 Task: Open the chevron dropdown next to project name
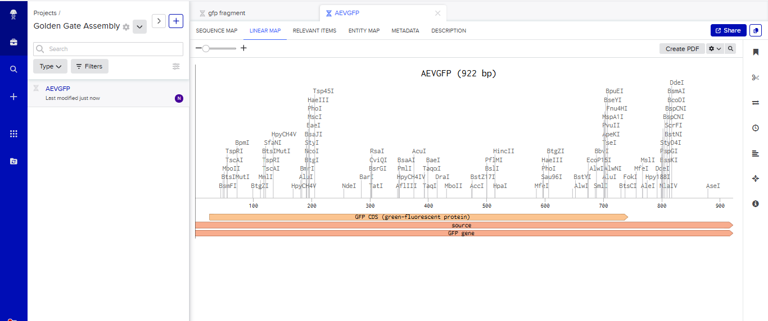click(x=139, y=26)
